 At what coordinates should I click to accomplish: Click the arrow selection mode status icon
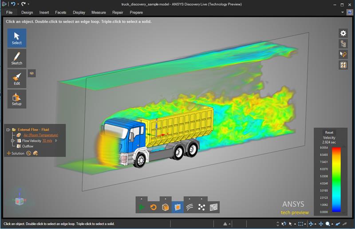click(x=291, y=224)
